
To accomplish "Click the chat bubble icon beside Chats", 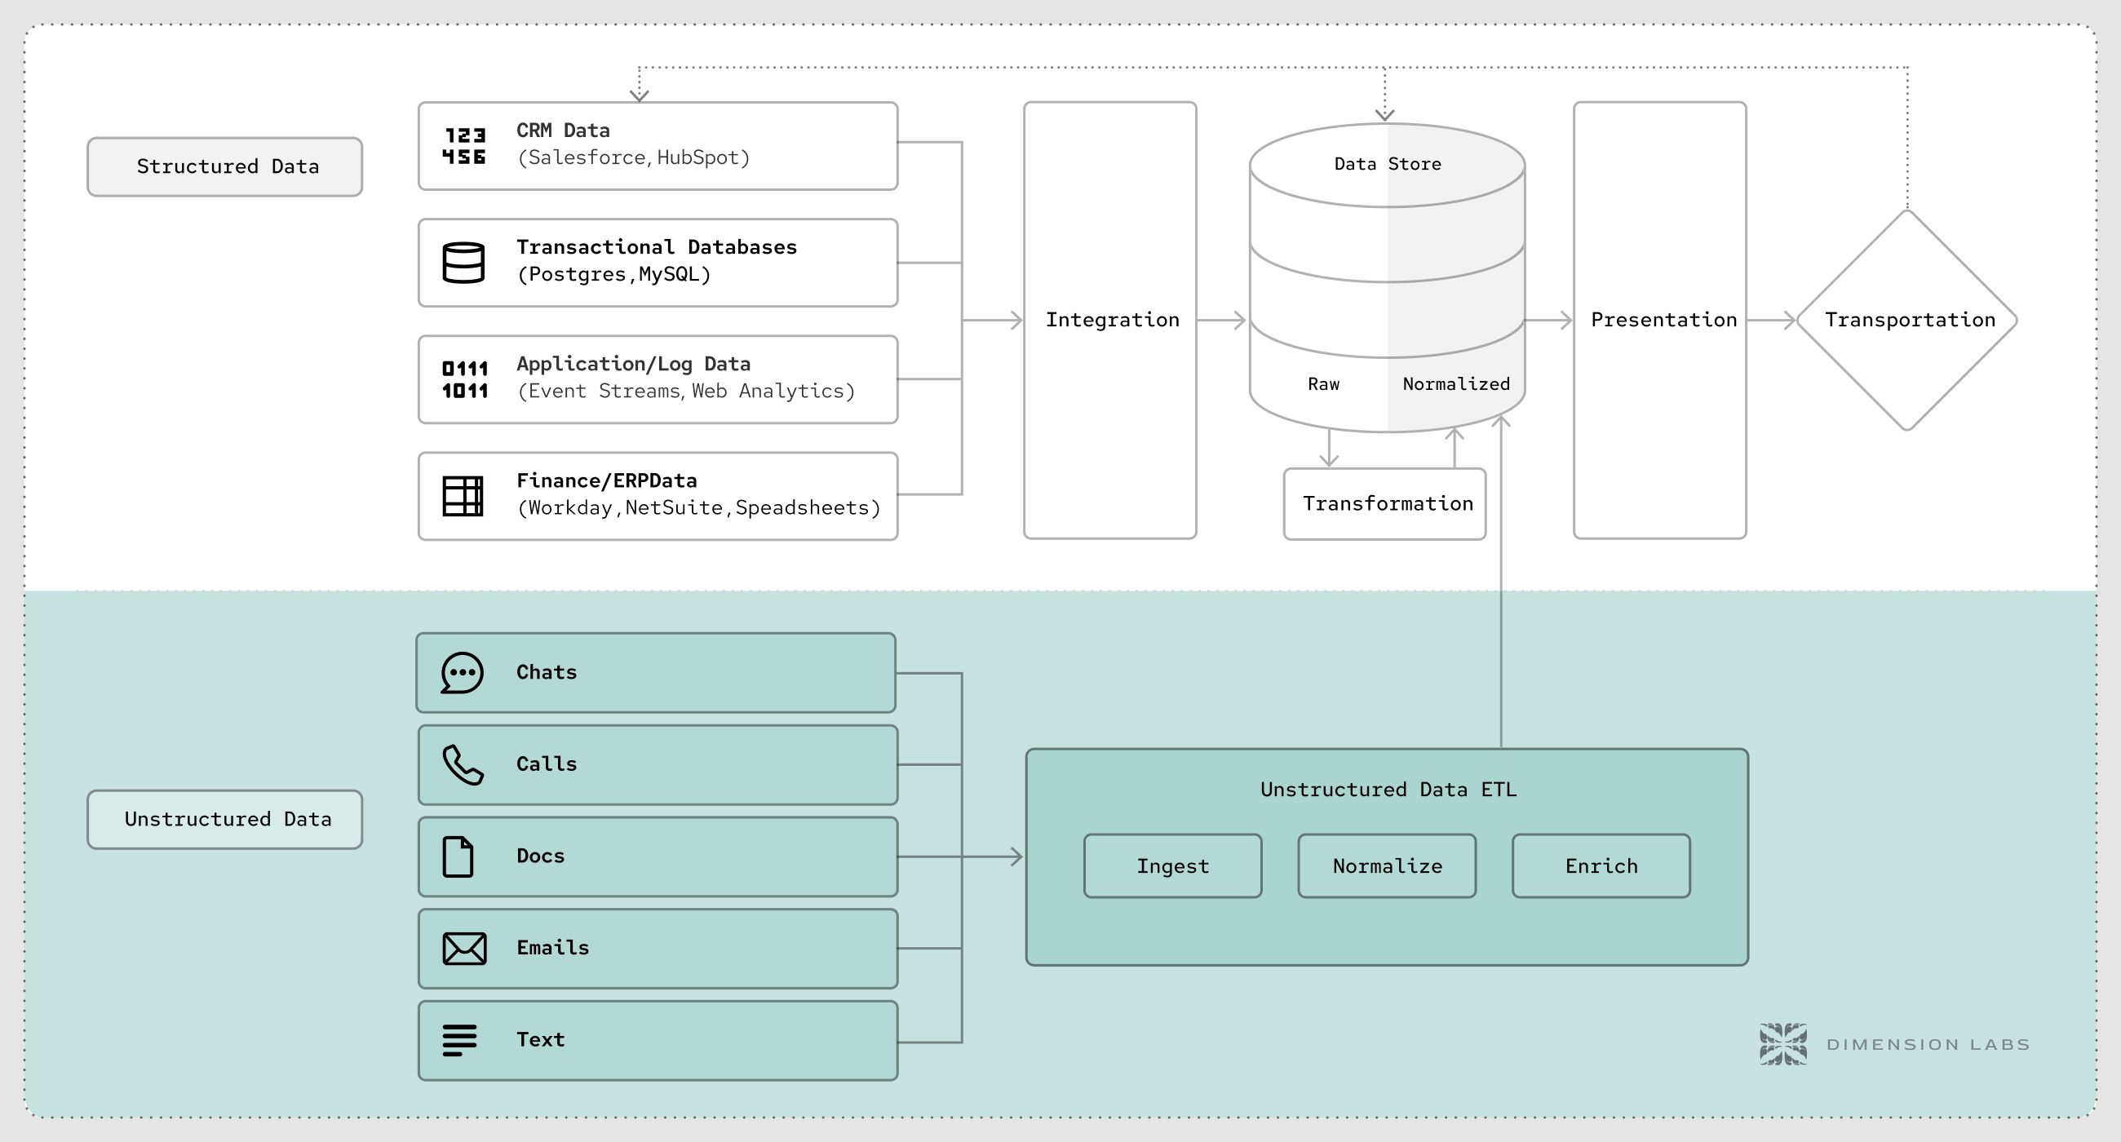I will click(x=462, y=674).
